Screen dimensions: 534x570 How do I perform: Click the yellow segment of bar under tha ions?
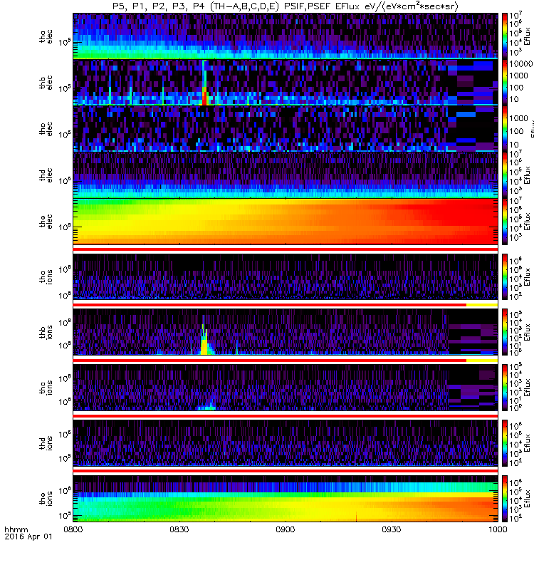(482, 305)
